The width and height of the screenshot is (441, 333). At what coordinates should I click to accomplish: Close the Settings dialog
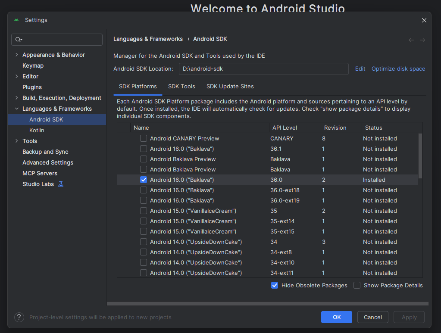point(424,20)
